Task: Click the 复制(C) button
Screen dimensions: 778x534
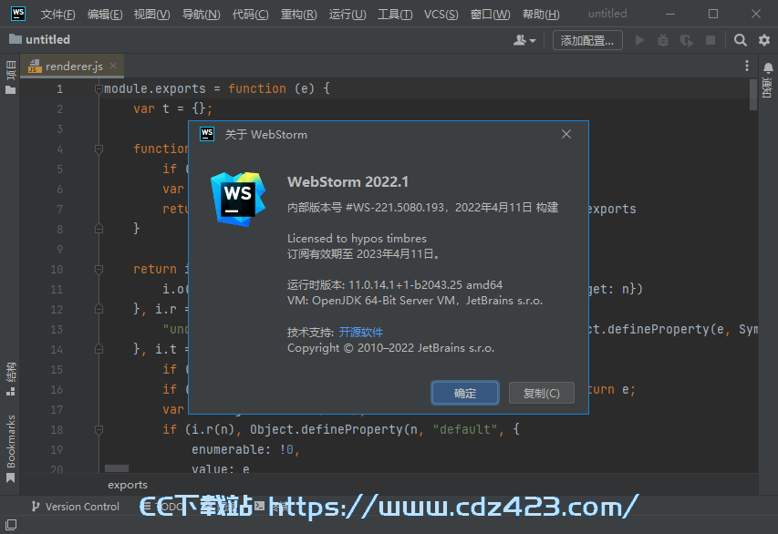Action: pos(542,393)
